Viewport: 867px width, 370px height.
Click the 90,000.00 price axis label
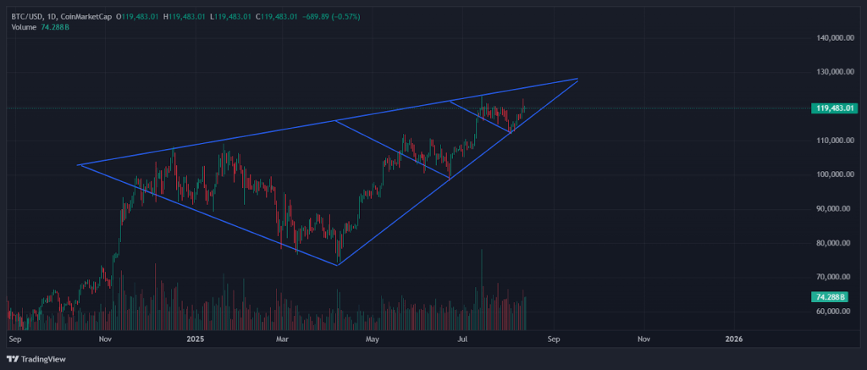833,209
